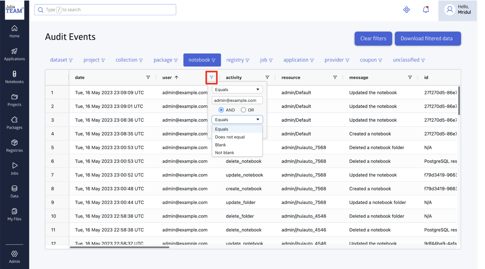Choose 'Does not equal' from the dropdown list
This screenshot has height=269, width=485.
(230, 137)
